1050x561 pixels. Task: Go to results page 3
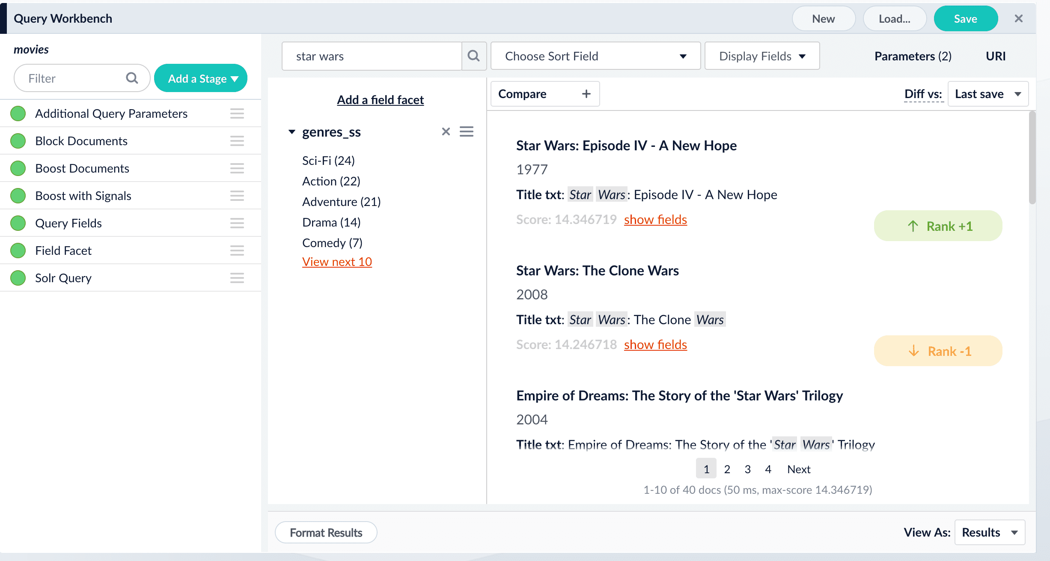pos(747,469)
